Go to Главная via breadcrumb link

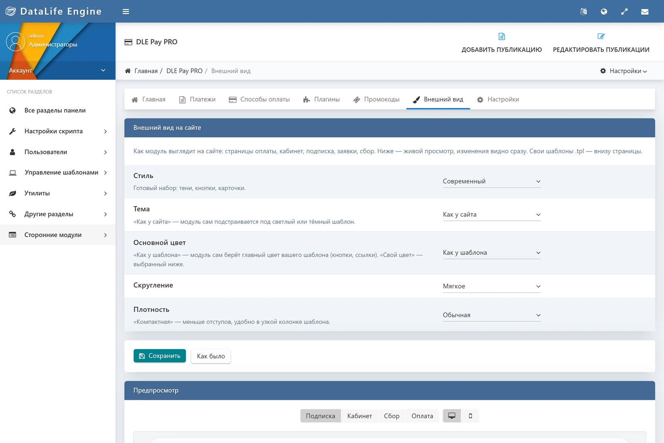tap(146, 71)
